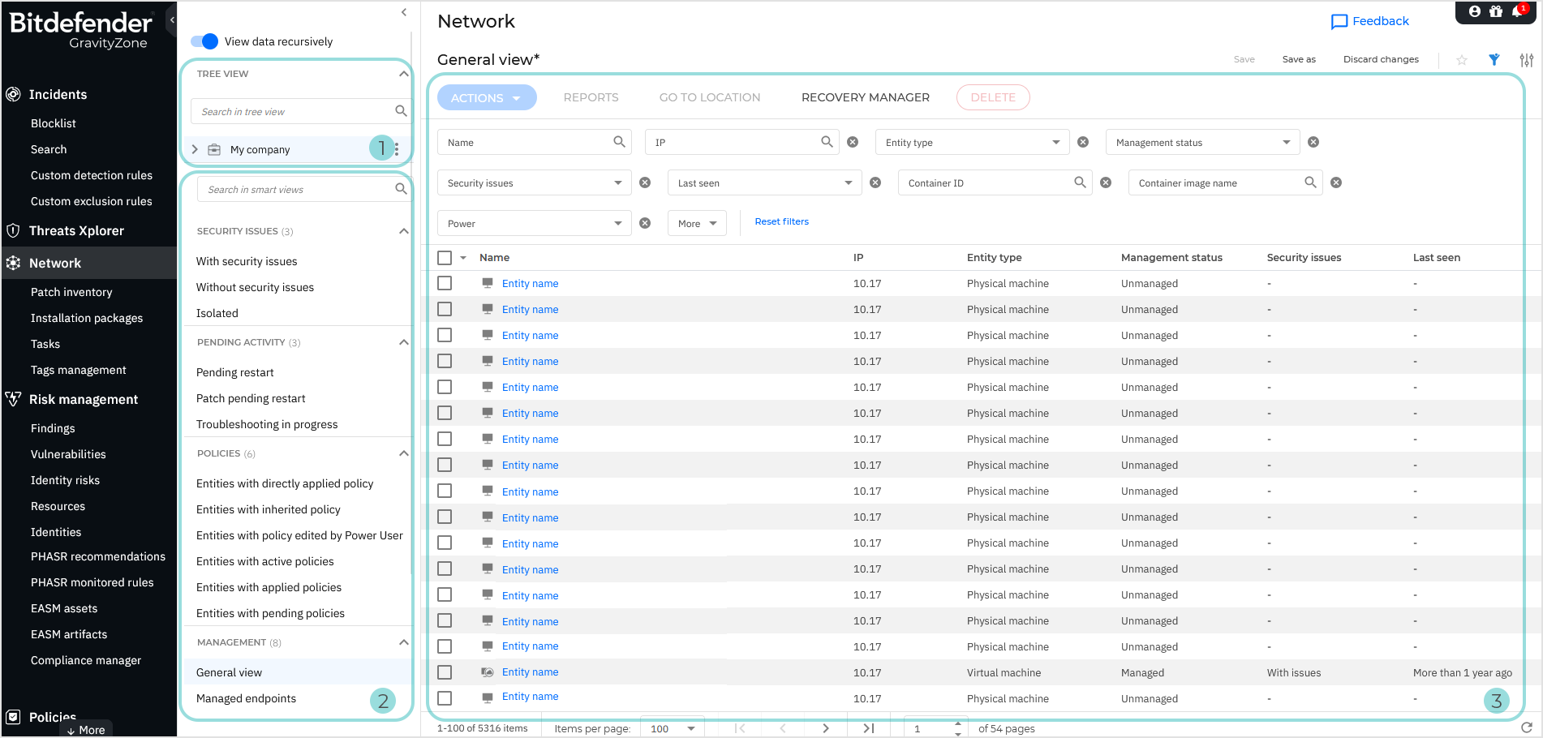Open the Actions menu
Screen dimensions: 1543x738
(486, 97)
